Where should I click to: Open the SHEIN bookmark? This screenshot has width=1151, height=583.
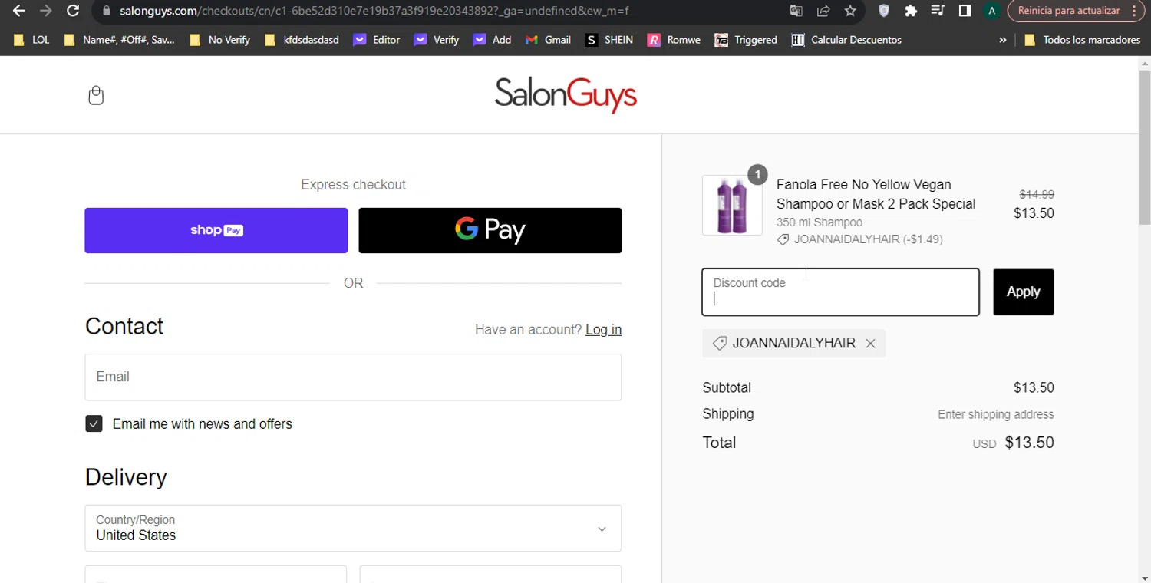click(609, 40)
